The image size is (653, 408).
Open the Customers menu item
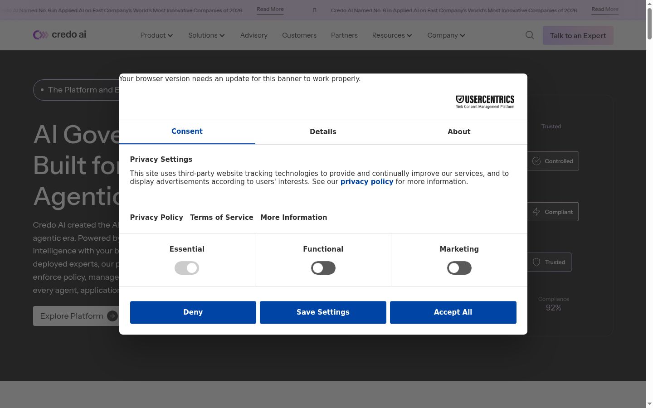point(299,35)
